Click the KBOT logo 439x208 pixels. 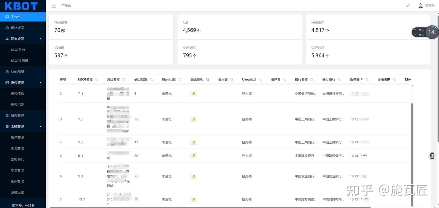(22, 5)
